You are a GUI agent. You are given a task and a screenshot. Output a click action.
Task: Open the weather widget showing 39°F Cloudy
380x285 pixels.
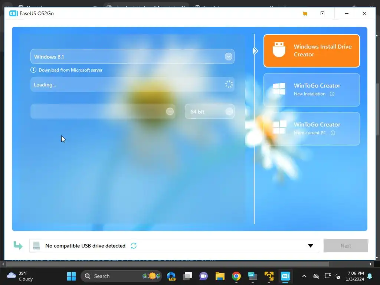click(x=20, y=276)
